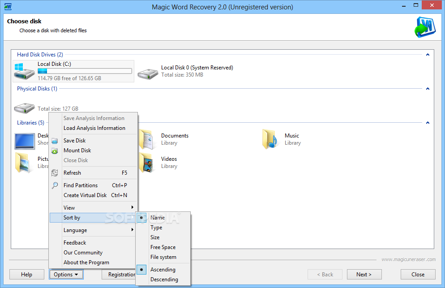Viewport: 445px width, 288px height.
Task: Select Save Disk from the menu
Action: (x=93, y=141)
